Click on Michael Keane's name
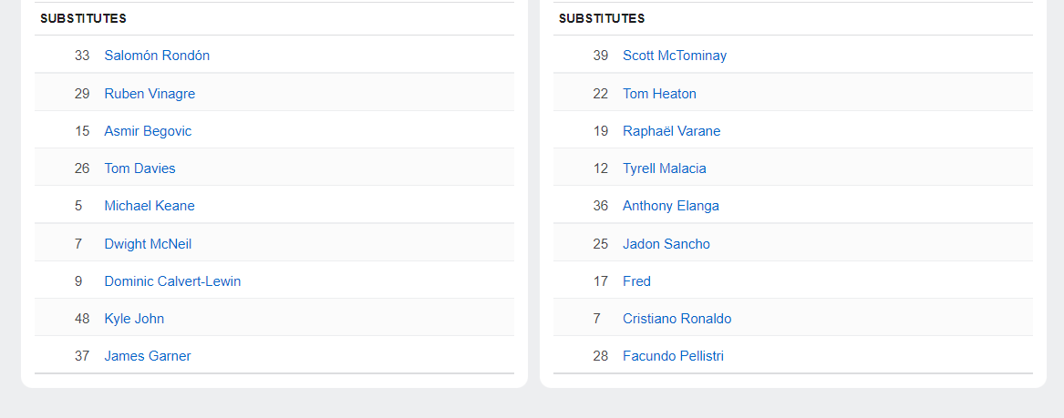Image resolution: width=1064 pixels, height=418 pixels. 150,206
